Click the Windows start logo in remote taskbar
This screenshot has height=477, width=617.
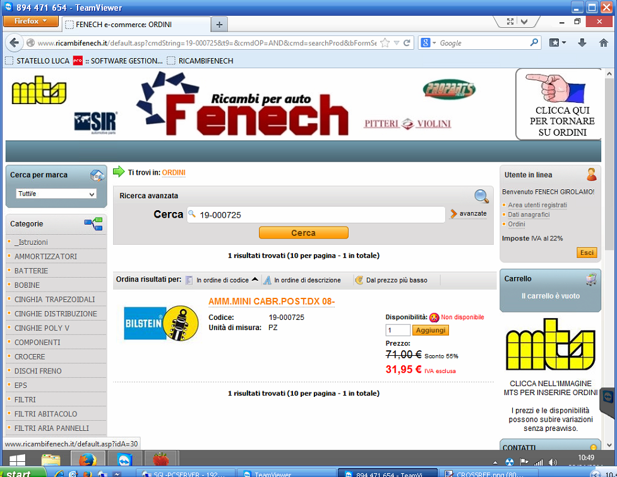(x=17, y=459)
